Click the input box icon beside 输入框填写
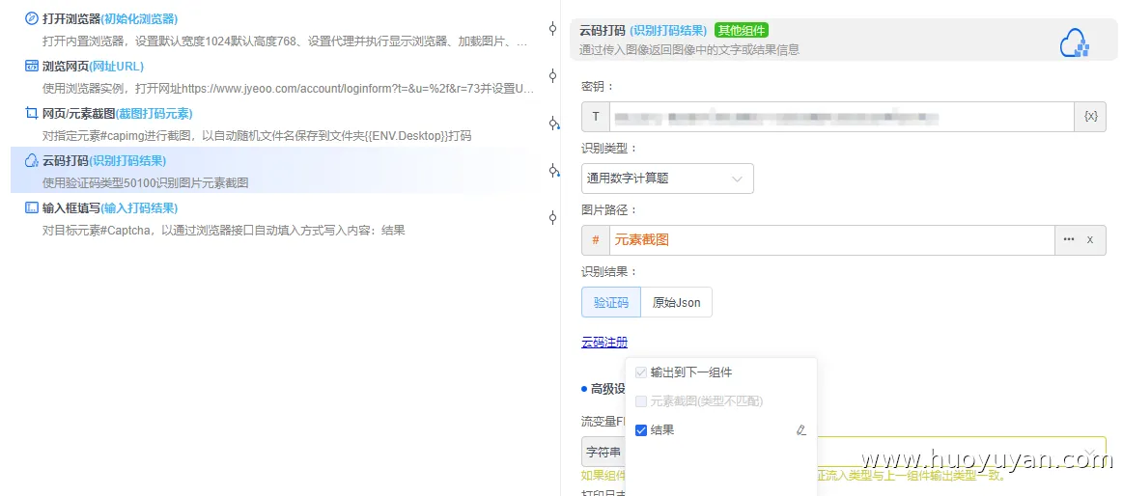Viewport: 1123px width, 496px height. [32, 207]
